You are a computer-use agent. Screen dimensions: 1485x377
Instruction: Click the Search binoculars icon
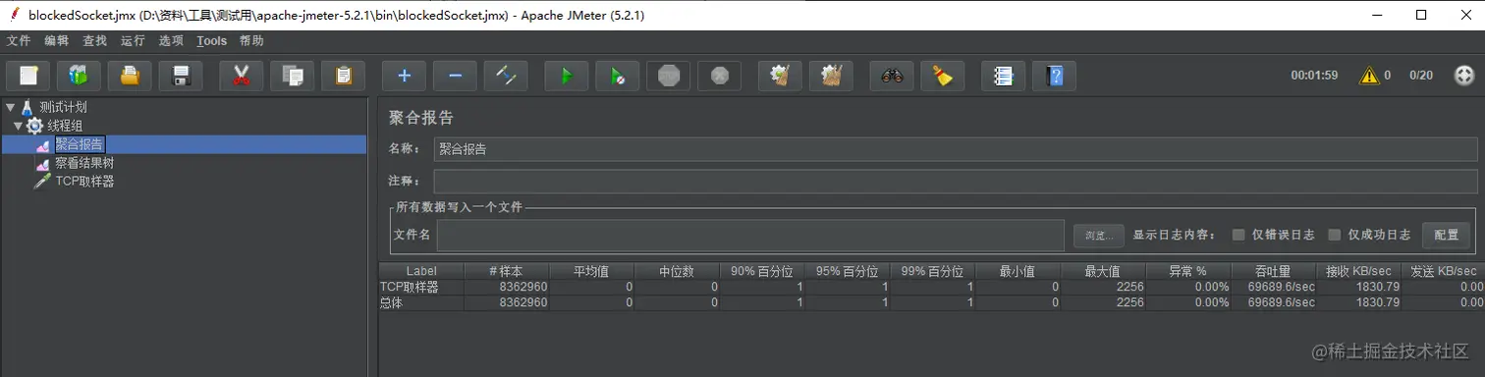point(892,76)
